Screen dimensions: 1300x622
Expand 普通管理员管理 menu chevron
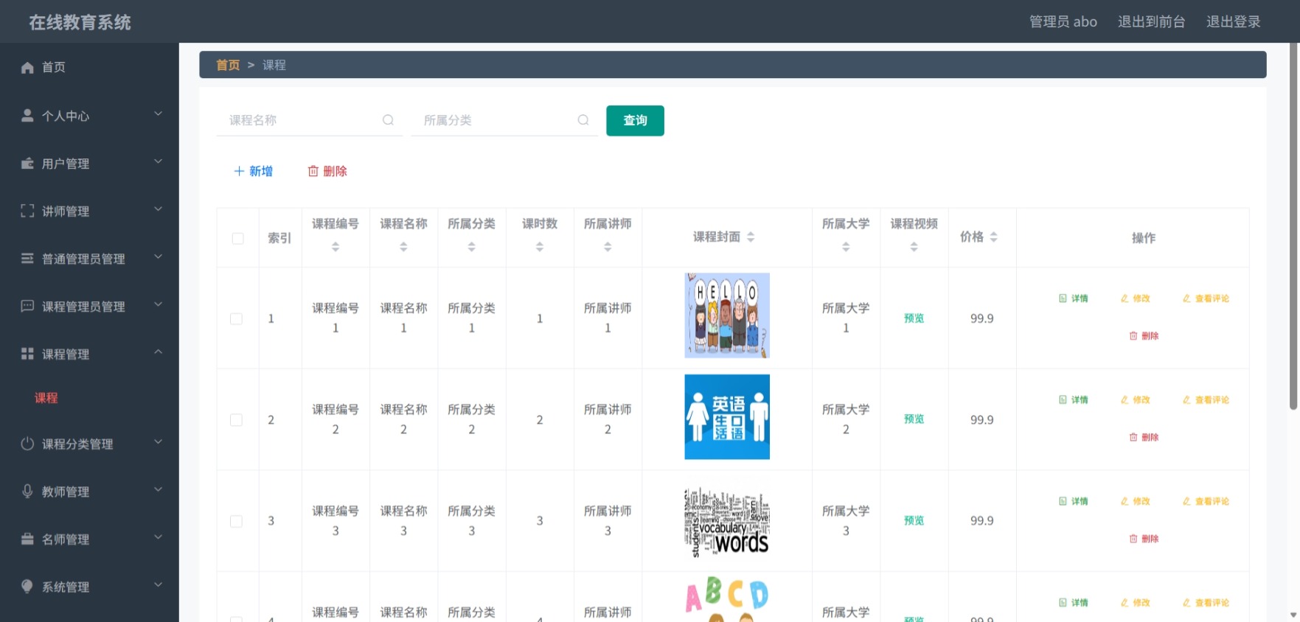pos(158,257)
